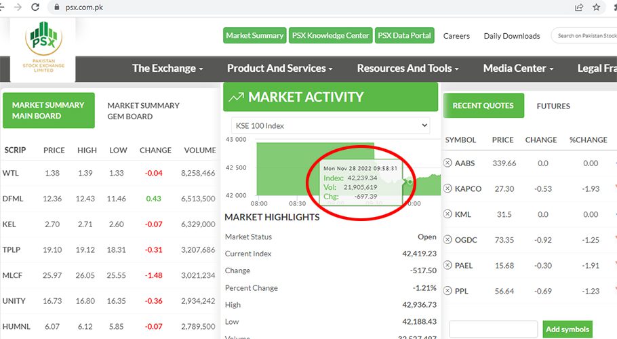617x339 pixels.
Task: Click SYMBOL column header in quotes
Action: (x=460, y=140)
